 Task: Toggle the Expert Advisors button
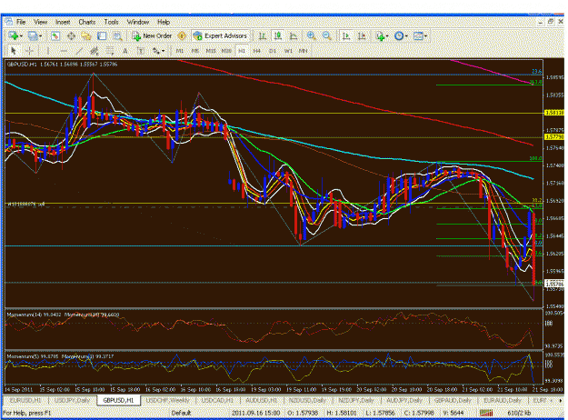tap(220, 35)
